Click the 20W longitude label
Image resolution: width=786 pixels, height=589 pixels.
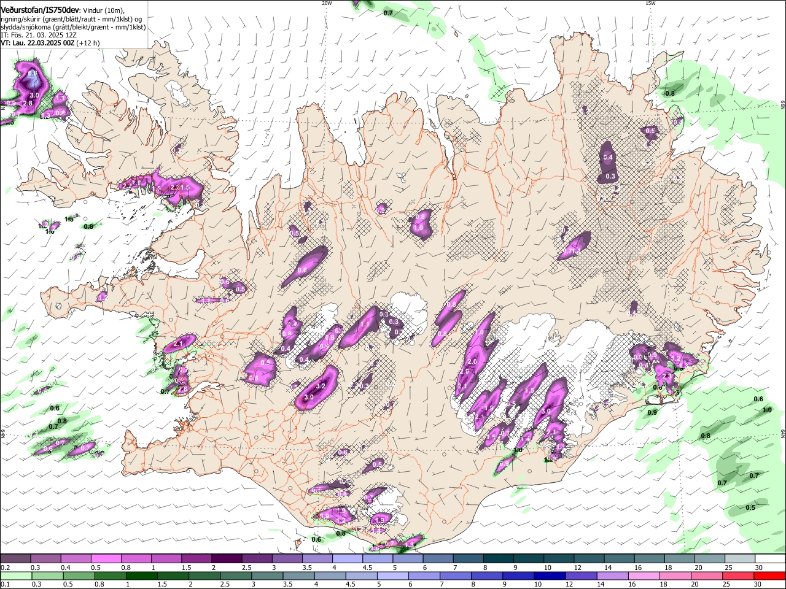[x=327, y=3]
